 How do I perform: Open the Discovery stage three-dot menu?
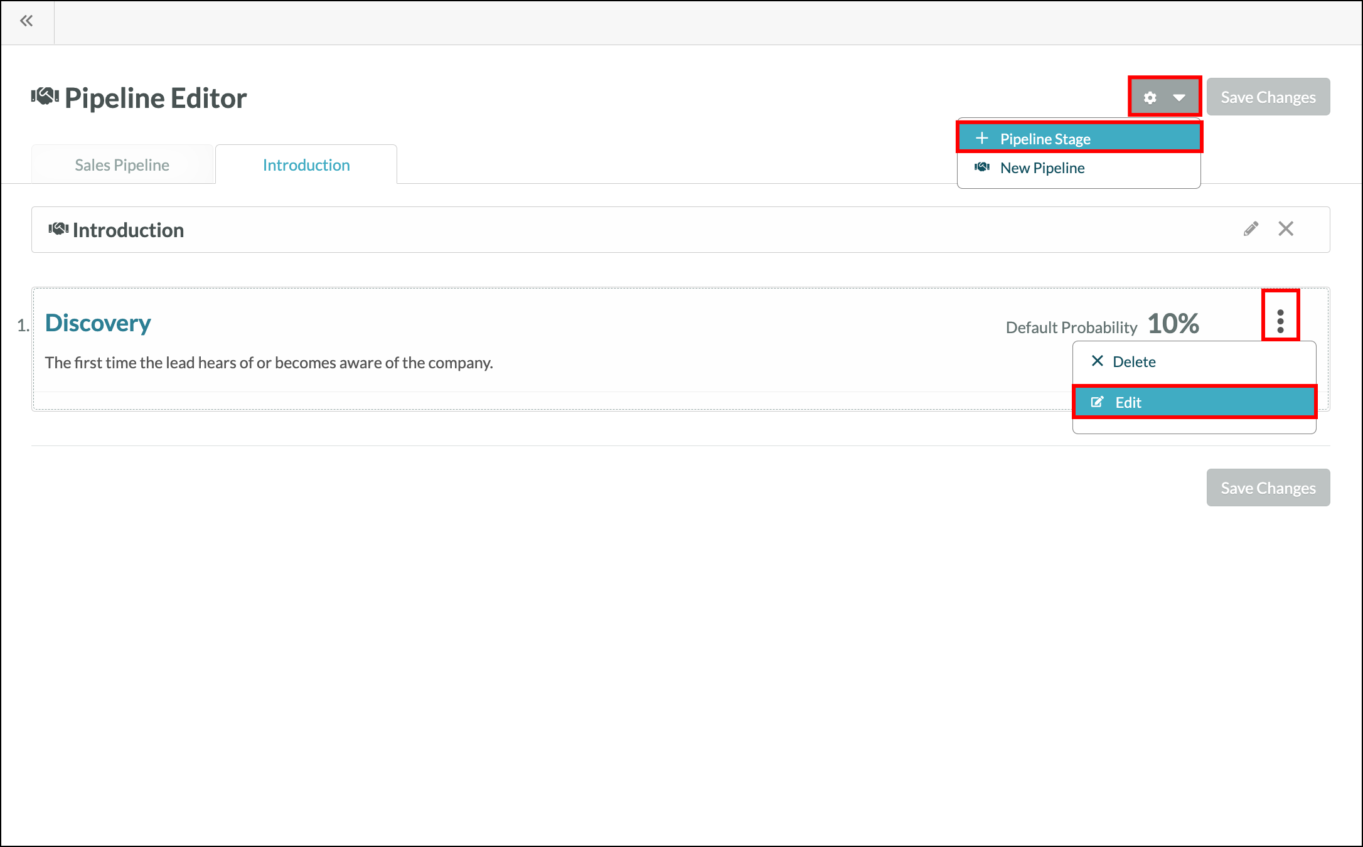[1280, 321]
